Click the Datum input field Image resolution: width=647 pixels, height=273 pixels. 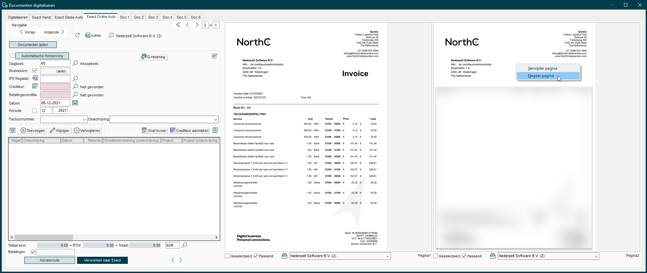[55, 103]
